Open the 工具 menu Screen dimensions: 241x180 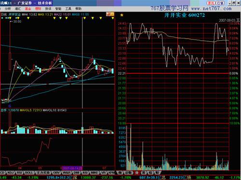click(68, 9)
